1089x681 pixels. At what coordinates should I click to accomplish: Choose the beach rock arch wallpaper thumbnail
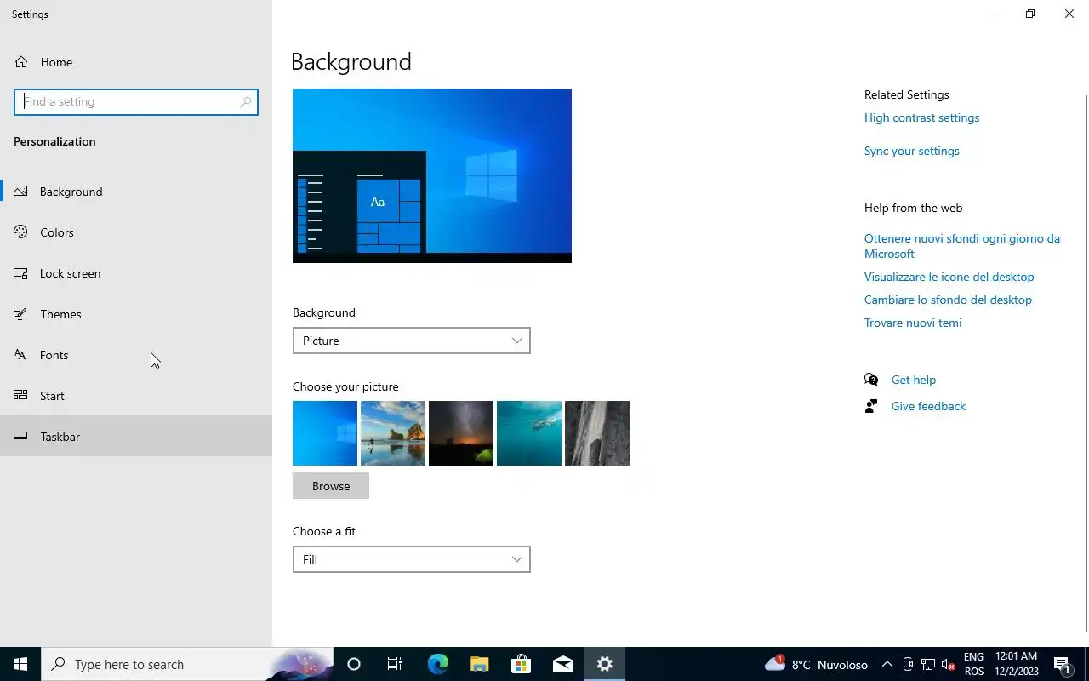click(x=393, y=433)
